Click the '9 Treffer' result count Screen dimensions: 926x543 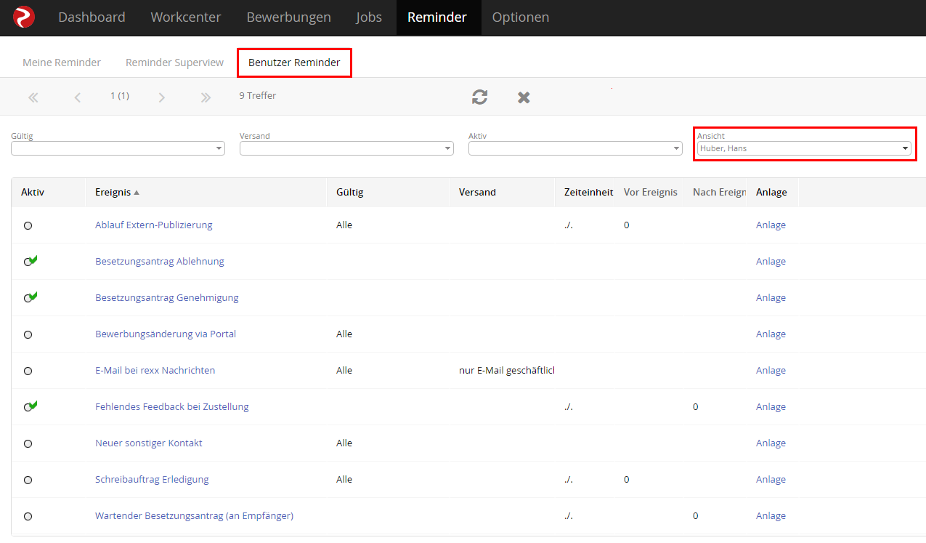tap(258, 95)
